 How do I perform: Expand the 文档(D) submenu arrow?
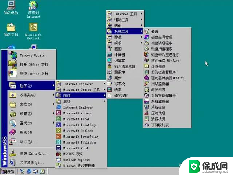[54, 104]
